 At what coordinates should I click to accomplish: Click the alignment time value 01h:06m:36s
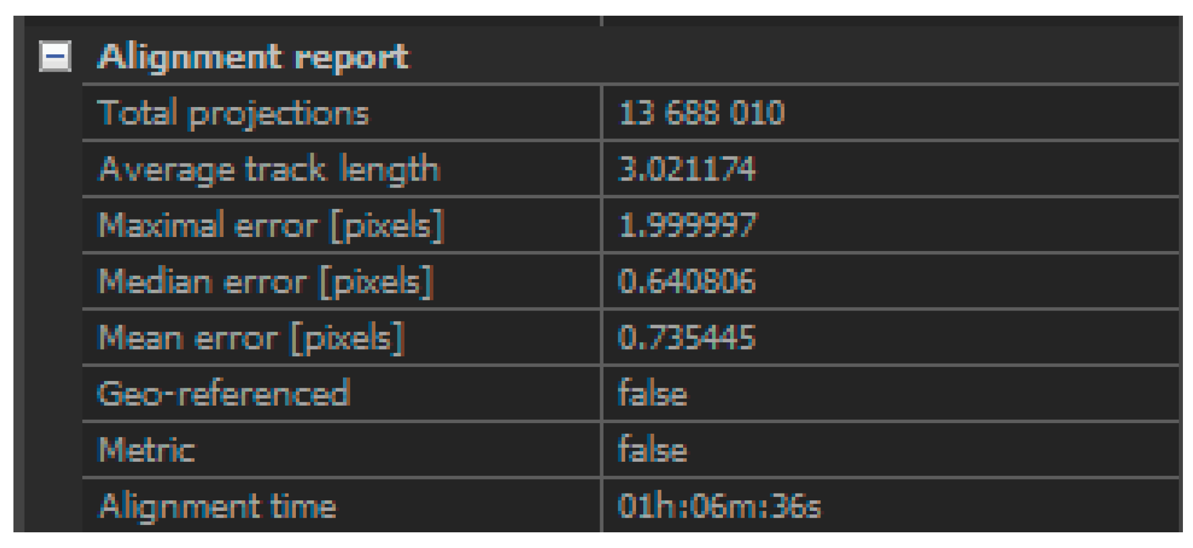(719, 506)
